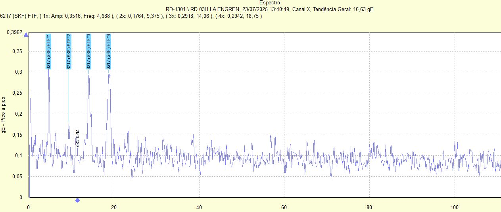Click the 0,25 Y-axis tick label
This screenshot has height=212, width=501.
click(17, 93)
